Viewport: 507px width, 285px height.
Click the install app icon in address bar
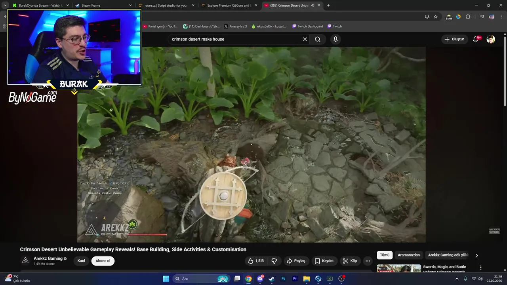pos(427,17)
